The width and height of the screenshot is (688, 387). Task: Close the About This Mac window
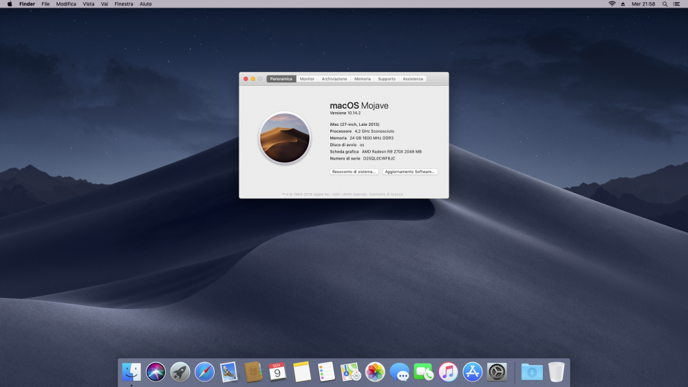coord(246,79)
